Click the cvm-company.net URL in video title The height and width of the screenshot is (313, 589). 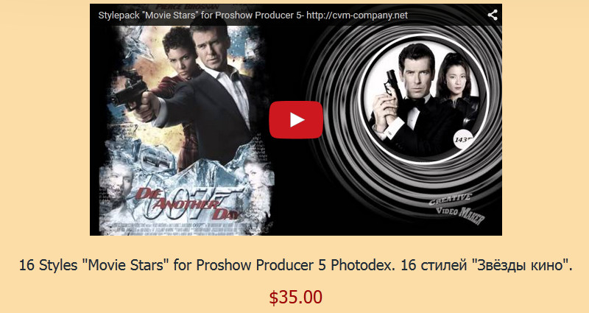tap(357, 15)
